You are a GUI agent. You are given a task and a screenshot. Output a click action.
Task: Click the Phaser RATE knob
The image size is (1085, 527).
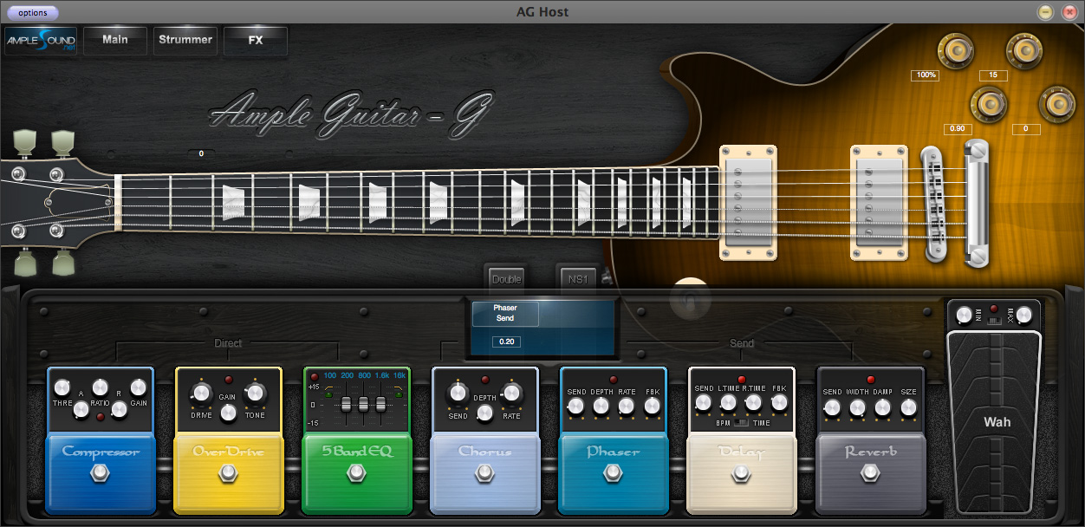point(627,407)
